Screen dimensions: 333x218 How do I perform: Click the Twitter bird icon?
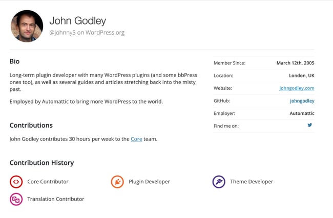[x=310, y=125]
